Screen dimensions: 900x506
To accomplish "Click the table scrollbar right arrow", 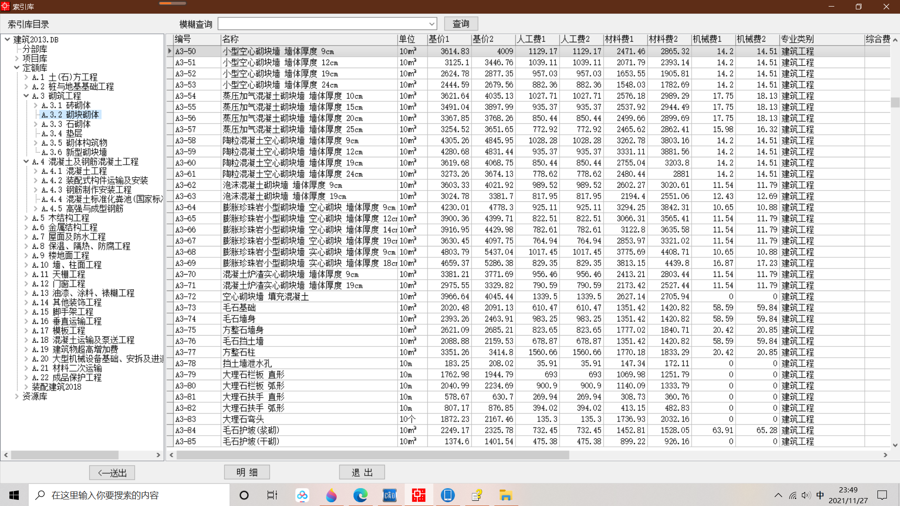I will [x=885, y=455].
